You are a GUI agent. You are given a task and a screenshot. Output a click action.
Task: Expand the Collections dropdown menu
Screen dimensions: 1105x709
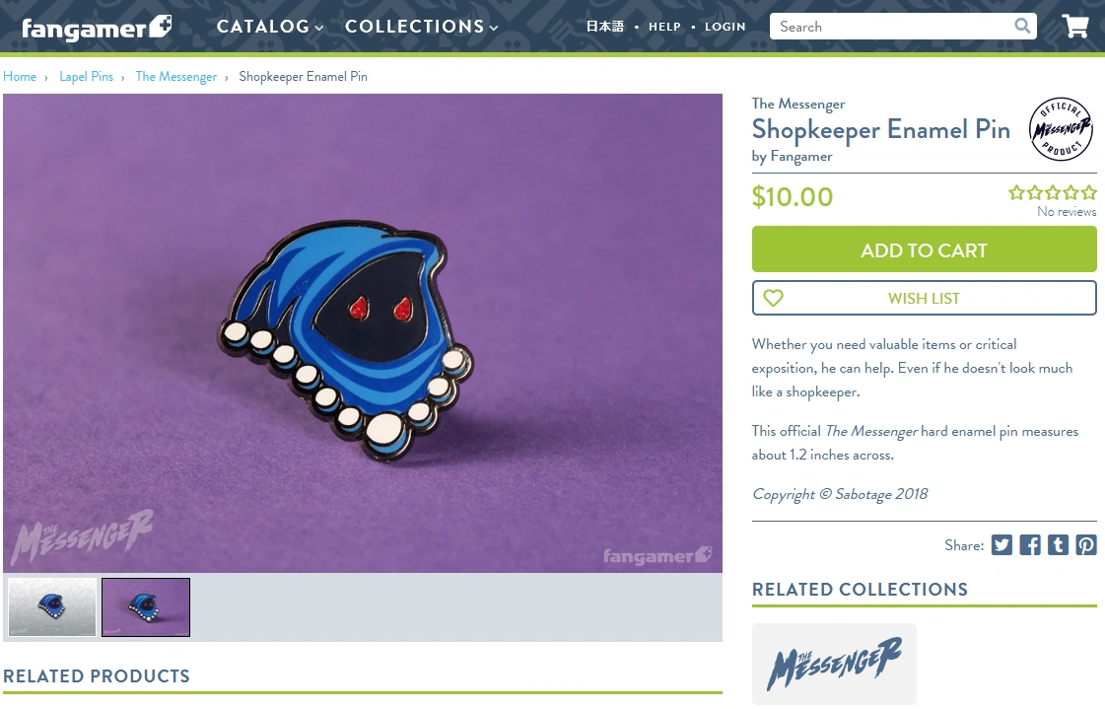click(x=422, y=27)
